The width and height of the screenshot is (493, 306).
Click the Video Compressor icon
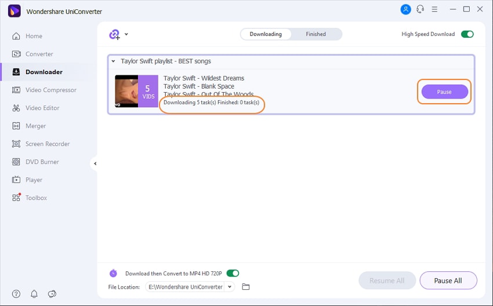pyautogui.click(x=16, y=90)
